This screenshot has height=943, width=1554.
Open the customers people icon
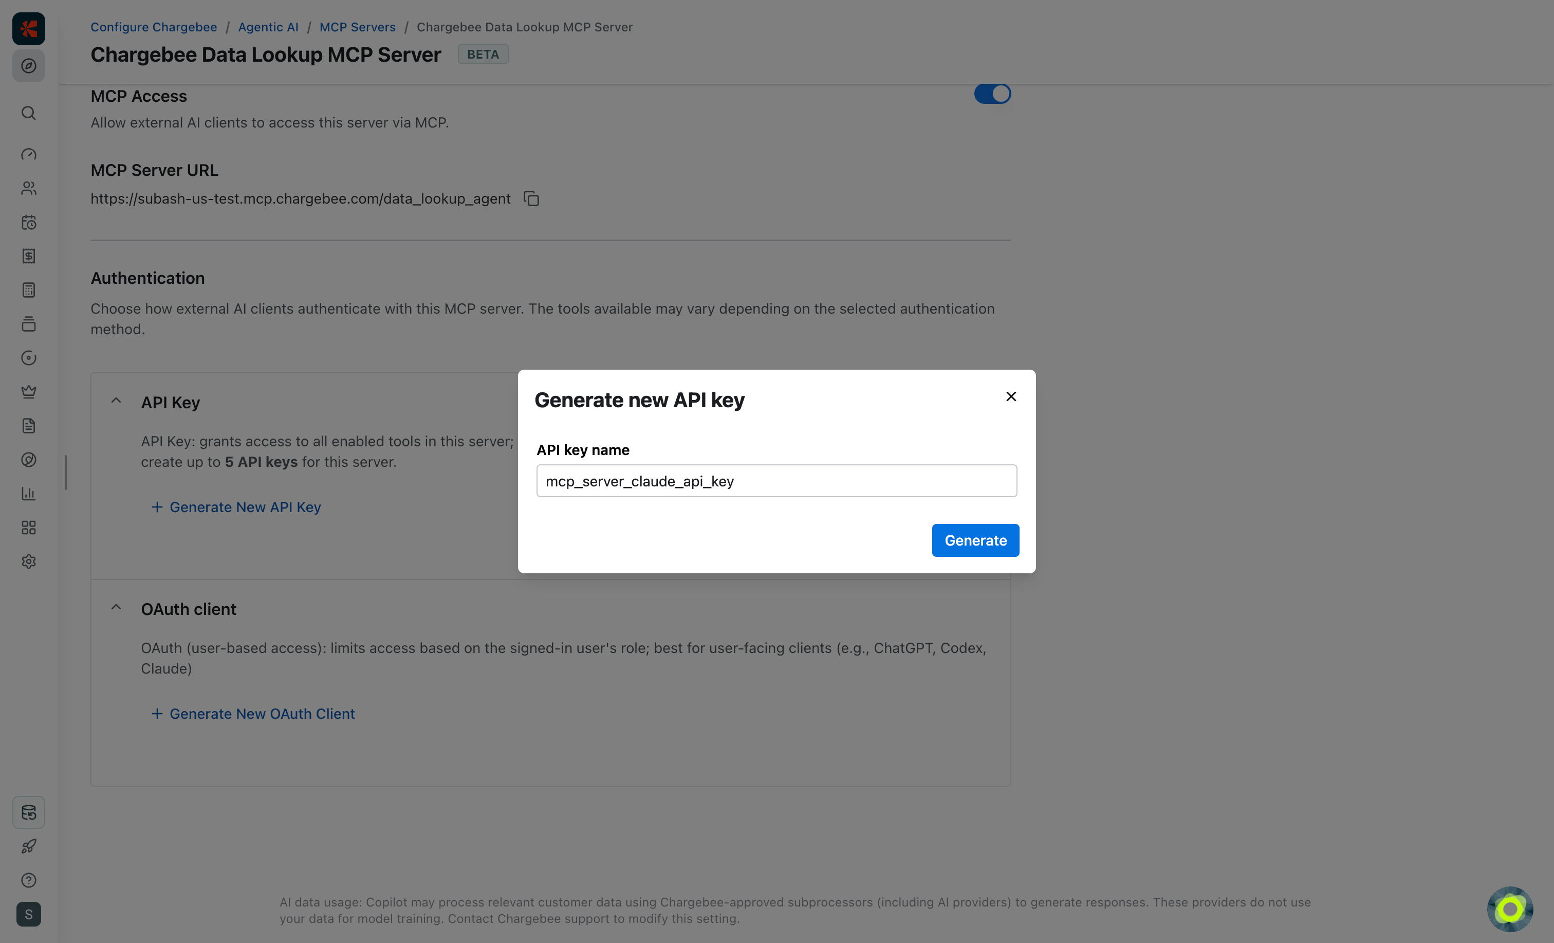click(x=28, y=188)
